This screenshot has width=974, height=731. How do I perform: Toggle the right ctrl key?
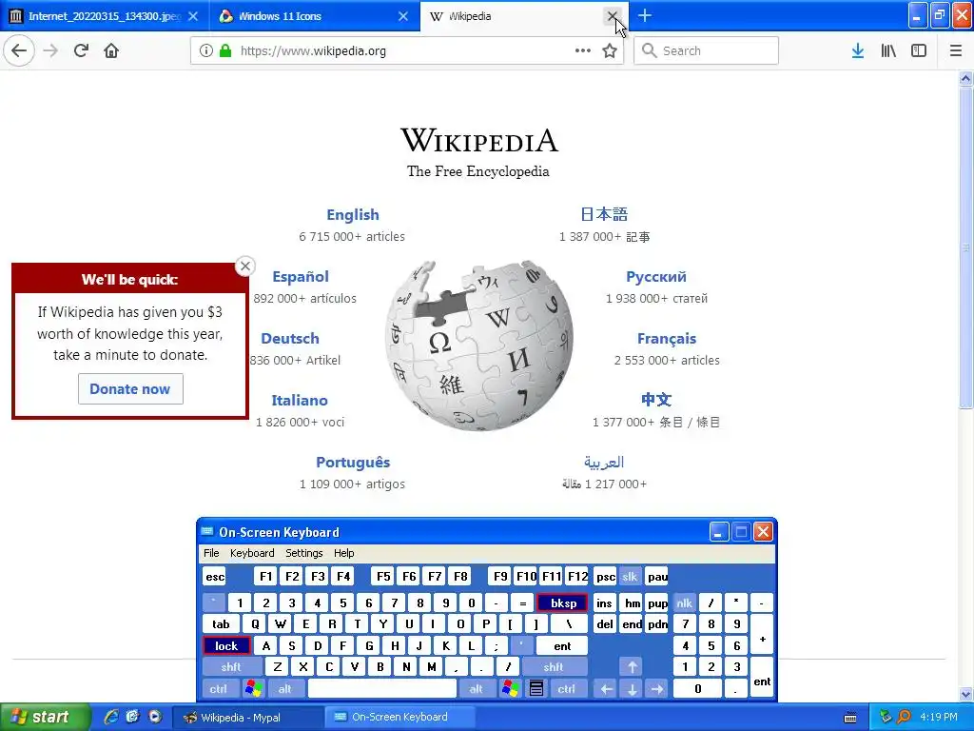[x=567, y=689]
